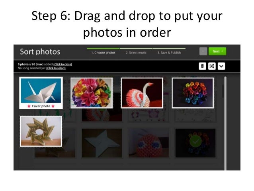This screenshot has height=191, width=254.
Task: Click the 'Click to close' link
Action: coord(63,64)
